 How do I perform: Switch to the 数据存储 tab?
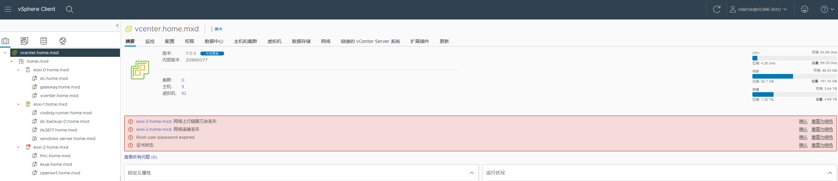pyautogui.click(x=301, y=41)
